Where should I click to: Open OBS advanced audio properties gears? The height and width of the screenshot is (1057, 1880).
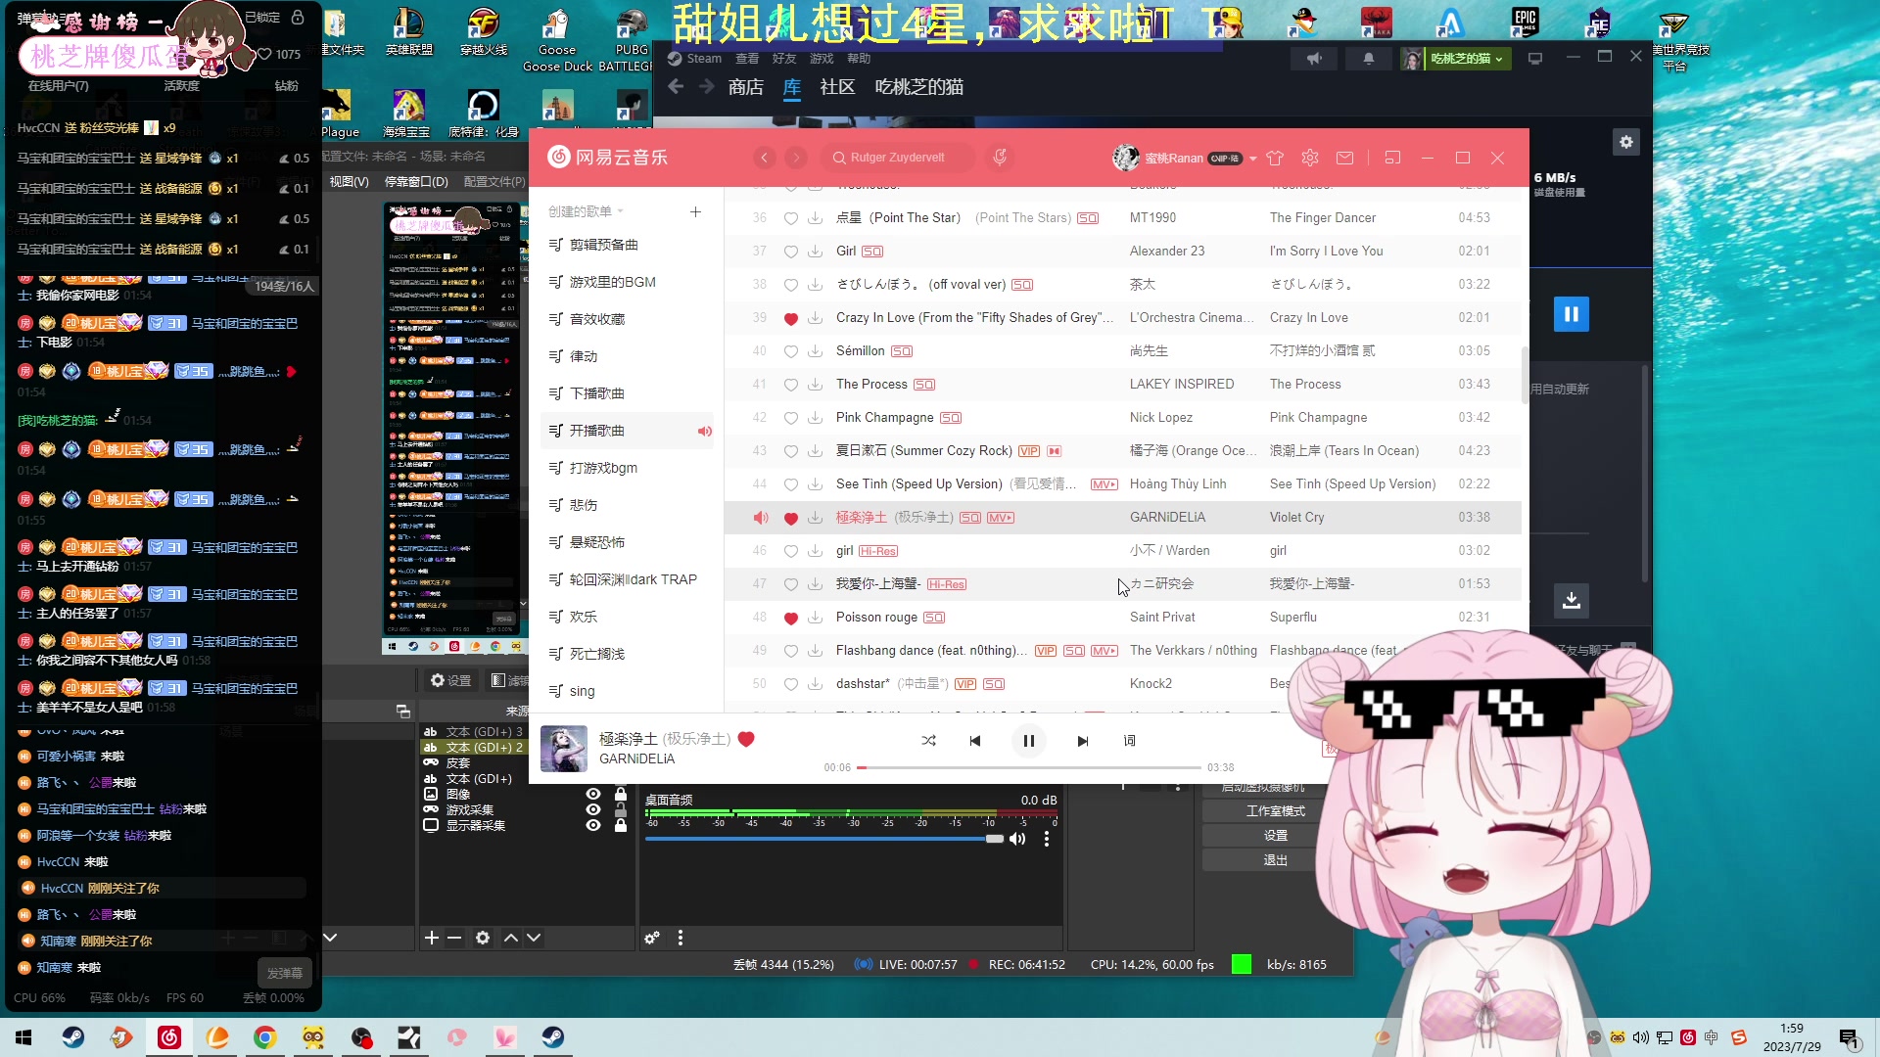pos(652,938)
